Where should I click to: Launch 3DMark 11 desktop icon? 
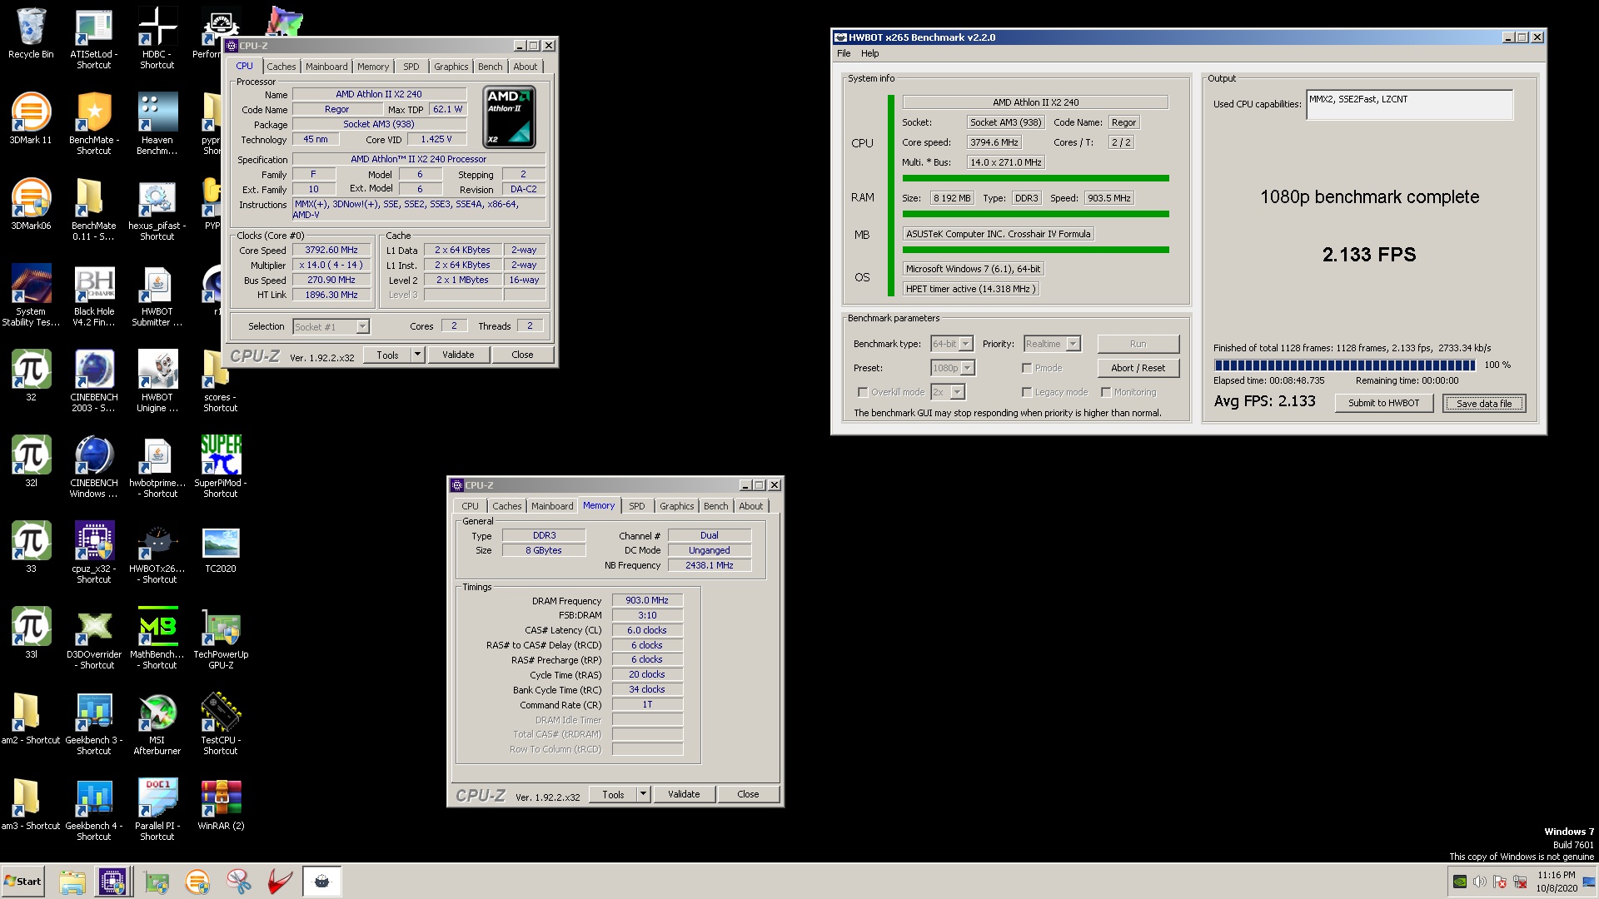click(x=31, y=119)
